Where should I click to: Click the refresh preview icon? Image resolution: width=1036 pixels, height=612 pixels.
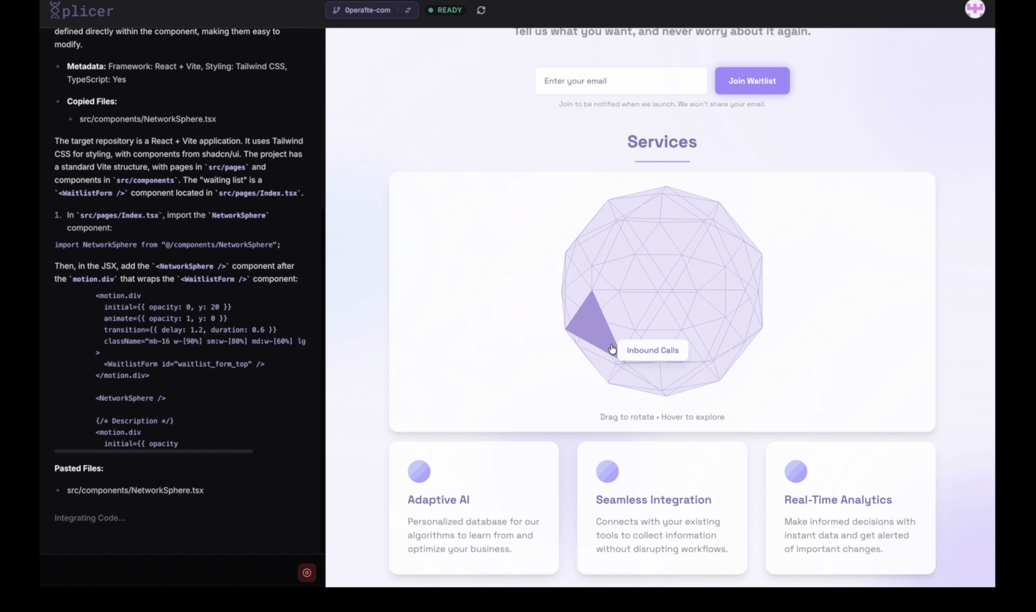(x=481, y=10)
